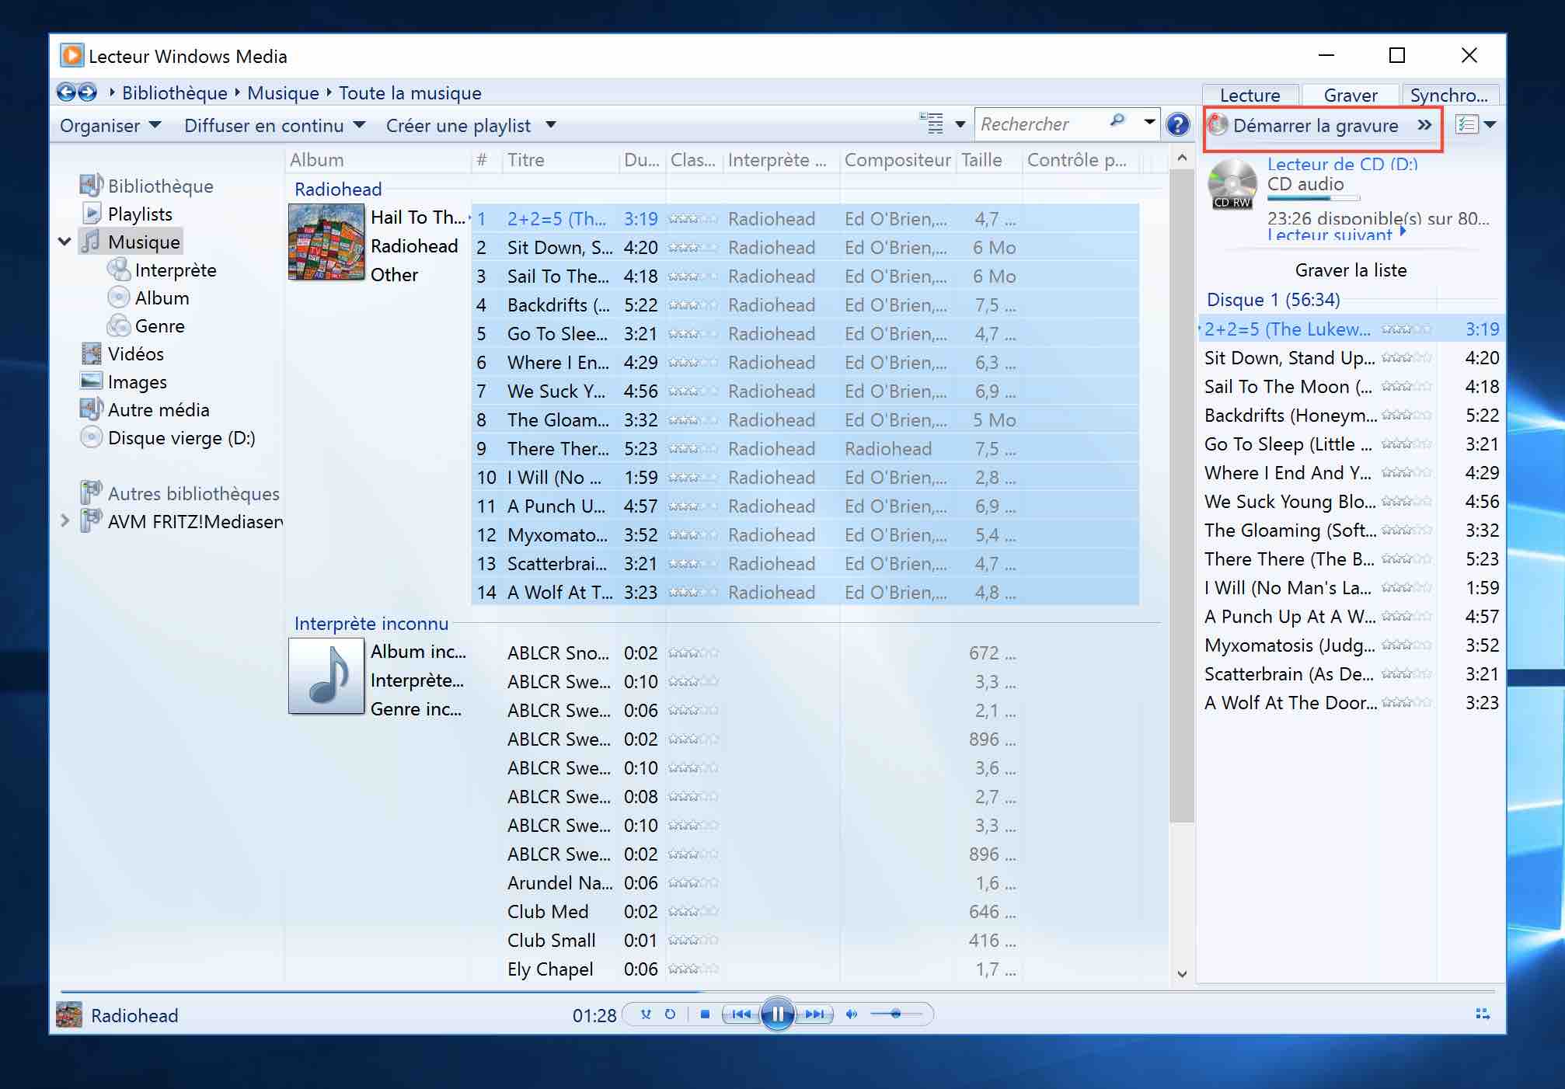Select Interprète under Musique
This screenshot has height=1089, width=1565.
[176, 270]
